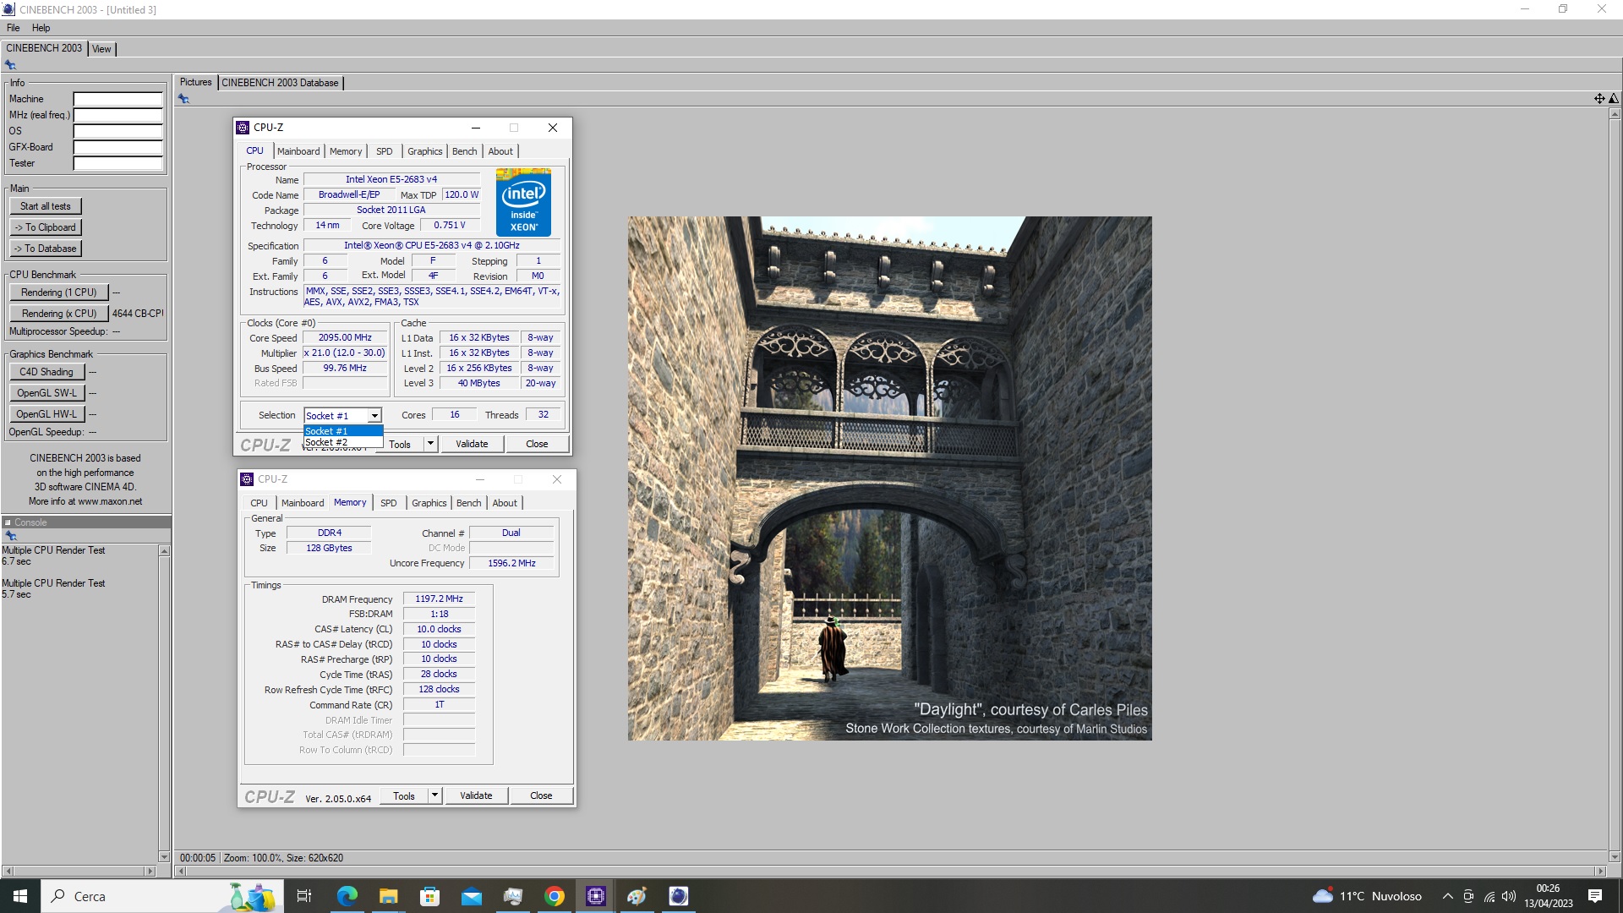Image resolution: width=1623 pixels, height=913 pixels.
Task: Open the Bench tab in the processor CPU-Z window
Action: [465, 151]
